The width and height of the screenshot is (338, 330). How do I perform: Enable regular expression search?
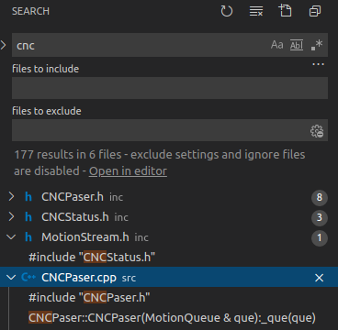[x=317, y=45]
